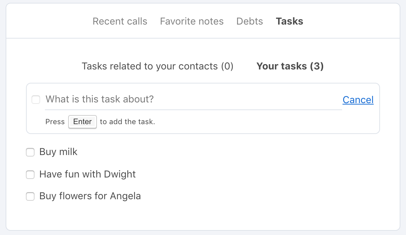Click the (0) count after contacts tasks
406x235 pixels.
point(227,66)
